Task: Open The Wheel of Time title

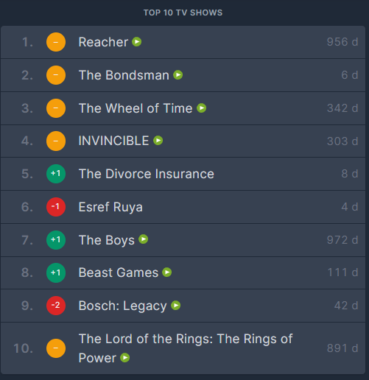Action: pyautogui.click(x=136, y=108)
